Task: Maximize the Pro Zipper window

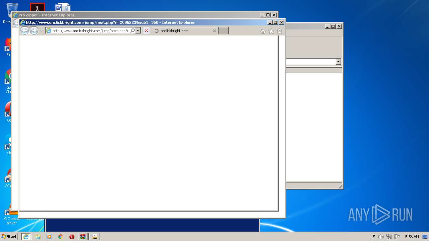Action: click(268, 15)
